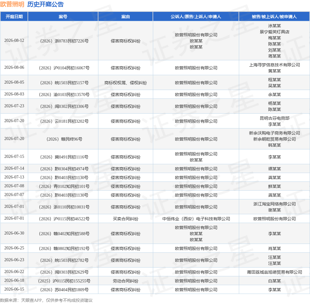Open case 沪0104民初16067号

[64, 68]
